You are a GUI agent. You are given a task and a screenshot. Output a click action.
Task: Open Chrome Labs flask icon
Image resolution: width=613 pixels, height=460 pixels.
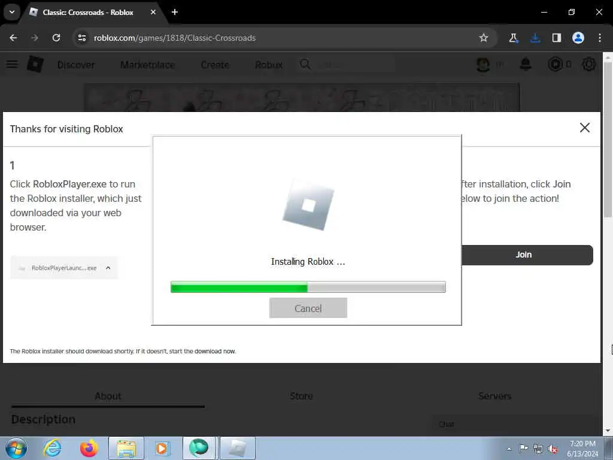click(513, 38)
